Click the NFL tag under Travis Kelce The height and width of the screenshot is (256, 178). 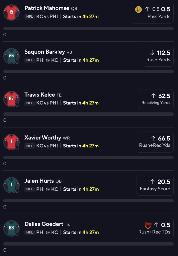point(29,103)
